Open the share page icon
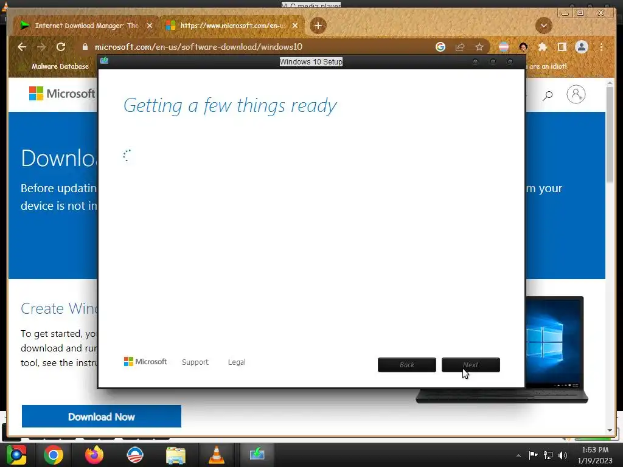 (x=460, y=47)
